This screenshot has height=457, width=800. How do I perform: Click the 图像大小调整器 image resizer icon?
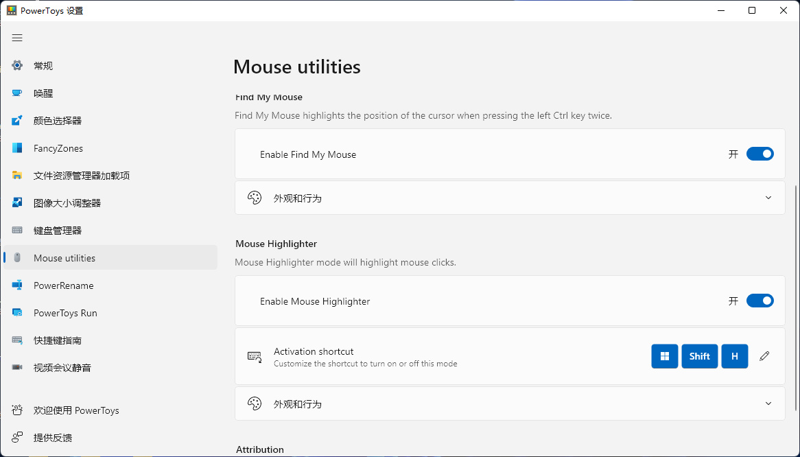(17, 203)
